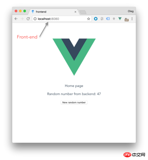The width and height of the screenshot is (148, 160).
Task: Reload the localhost page
Action: click(x=28, y=19)
